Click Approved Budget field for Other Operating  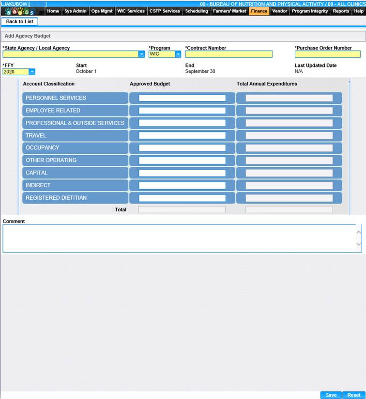182,160
